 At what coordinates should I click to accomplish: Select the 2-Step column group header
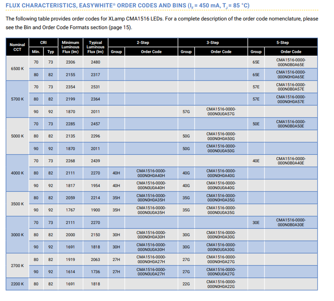pyautogui.click(x=143, y=43)
